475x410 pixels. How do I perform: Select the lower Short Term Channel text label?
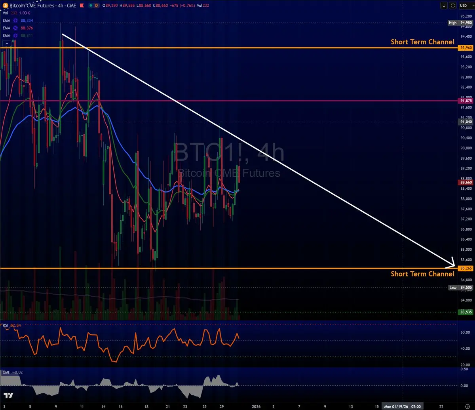tap(422, 274)
